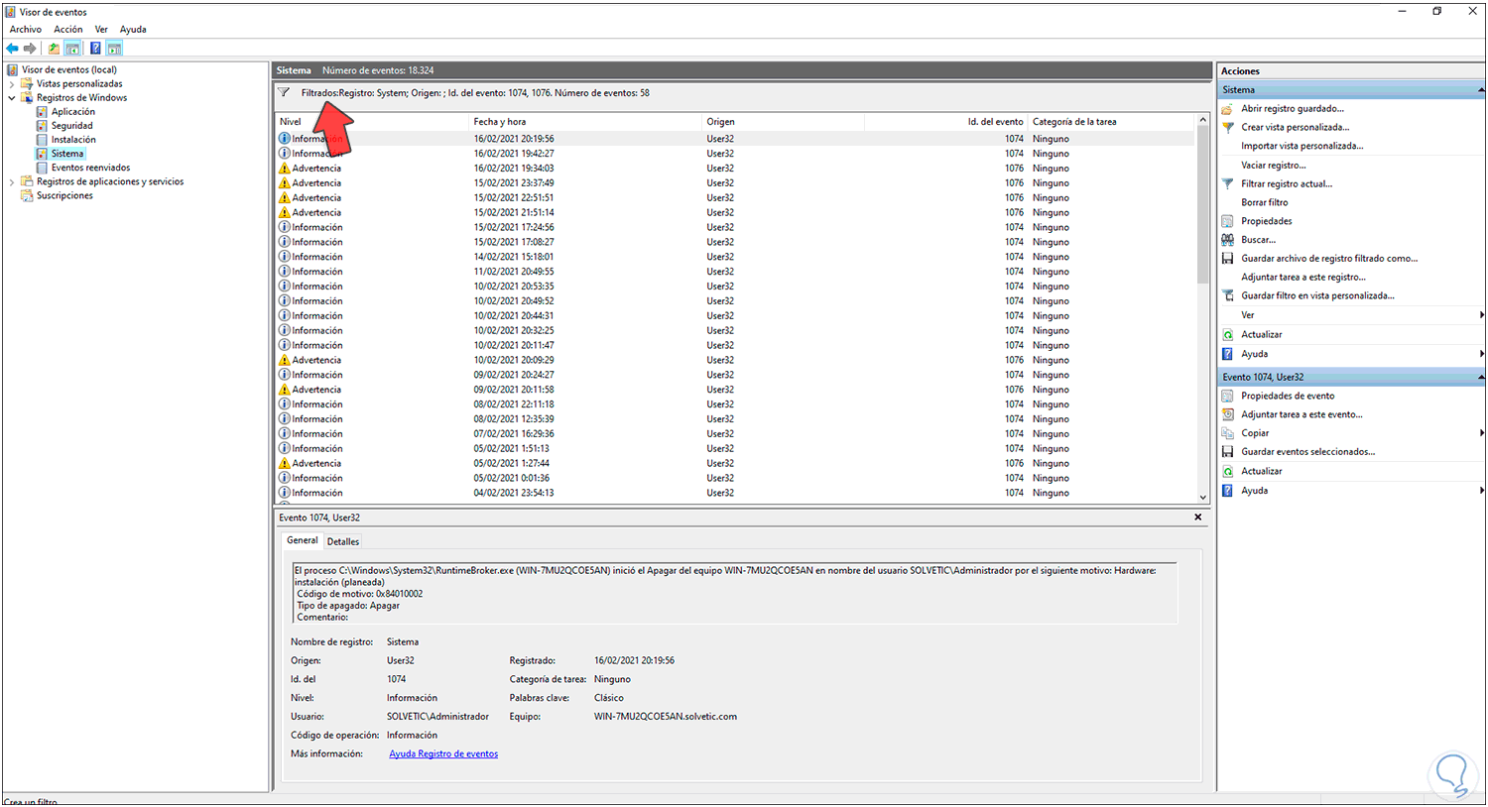The image size is (1488, 807).
Task: Open the Acción menu
Action: [67, 29]
